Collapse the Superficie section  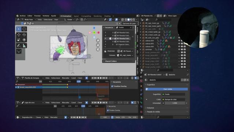151,84
